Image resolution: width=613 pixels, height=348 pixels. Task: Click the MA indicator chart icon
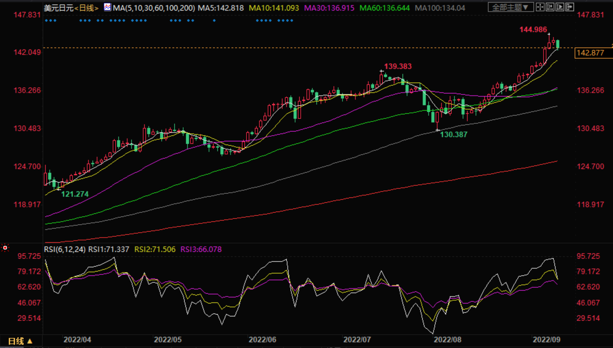[107, 7]
